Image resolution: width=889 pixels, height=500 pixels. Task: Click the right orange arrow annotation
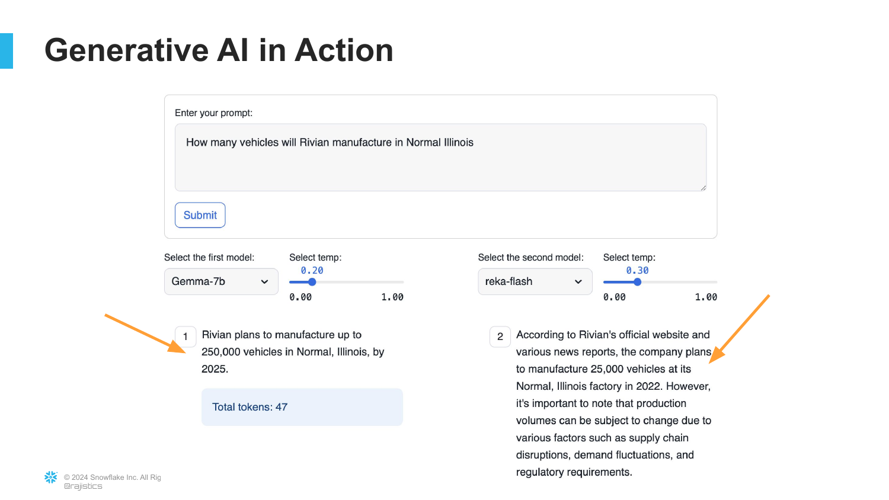pos(740,329)
